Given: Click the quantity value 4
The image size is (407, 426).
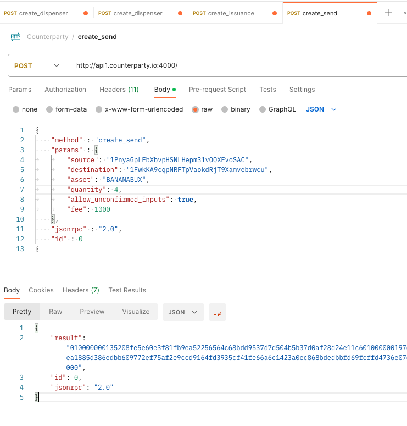Looking at the screenshot, I should click(x=116, y=189).
